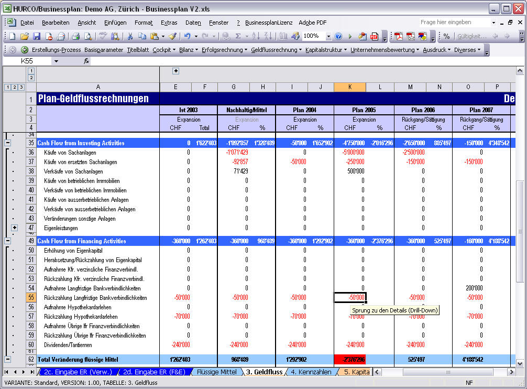Open the Ausdruck dropdown
527x389 pixels.
coord(436,50)
